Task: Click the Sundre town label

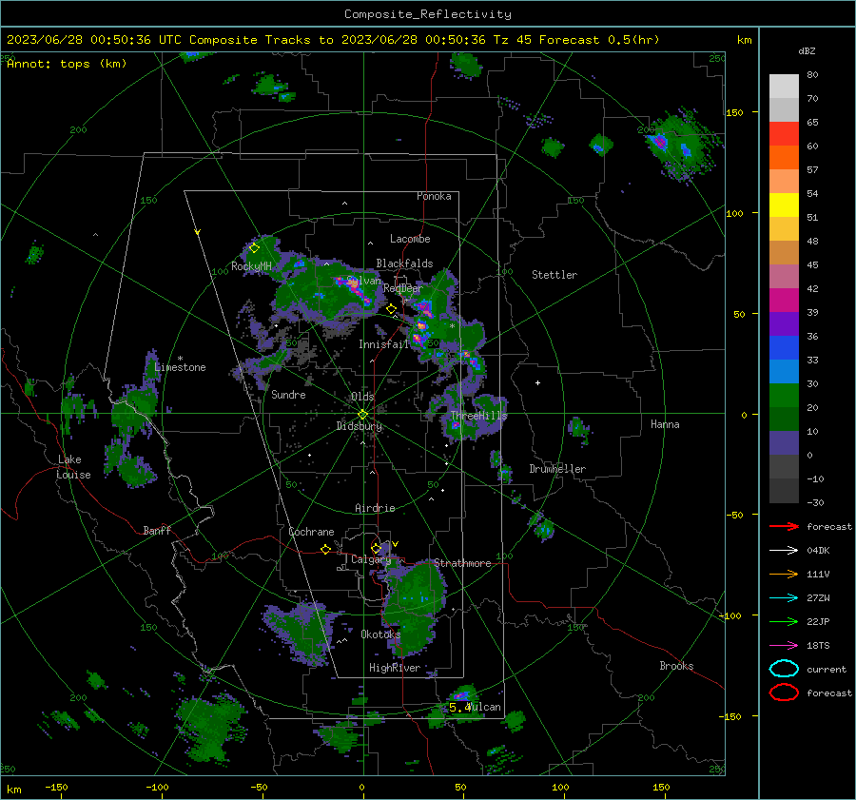Action: [288, 395]
